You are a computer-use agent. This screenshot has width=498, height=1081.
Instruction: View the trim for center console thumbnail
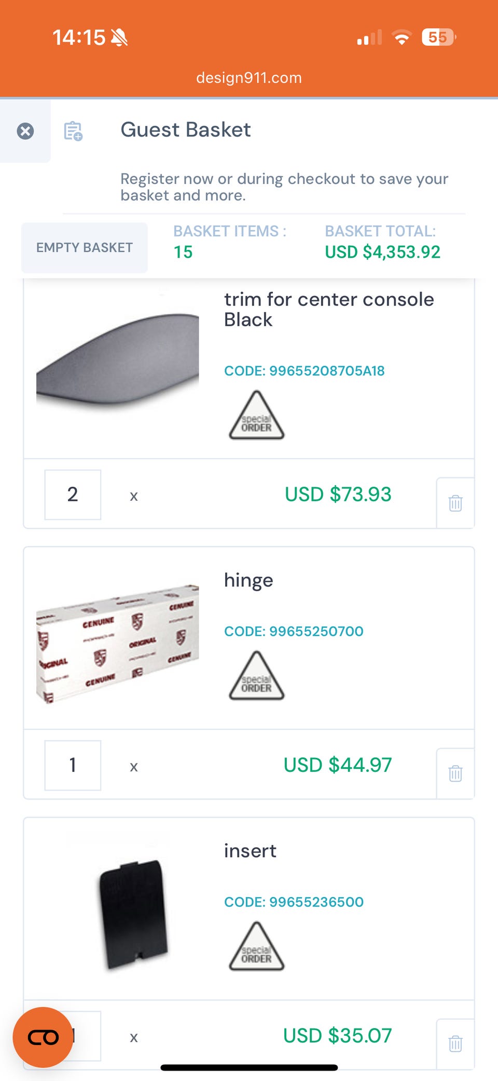pos(118,358)
